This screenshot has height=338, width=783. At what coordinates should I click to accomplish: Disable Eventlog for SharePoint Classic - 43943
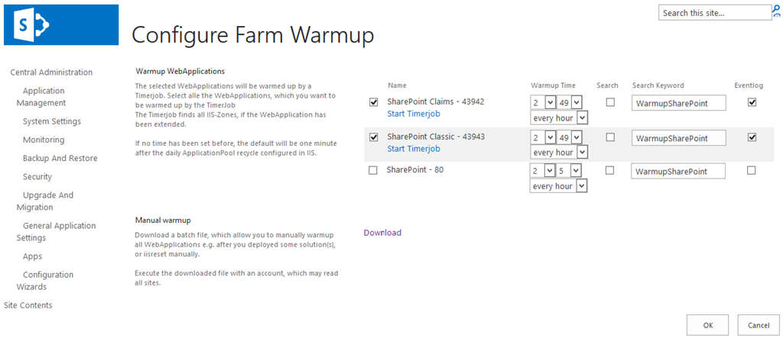pos(752,137)
